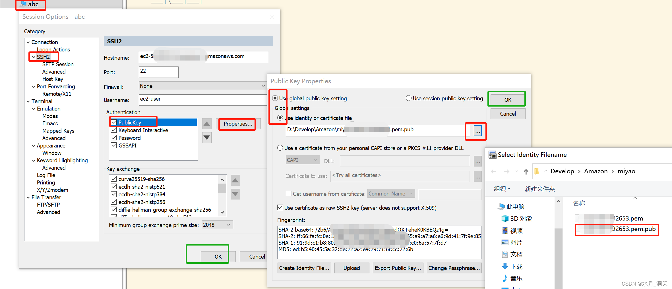Close the Session Options dialog

[x=272, y=17]
